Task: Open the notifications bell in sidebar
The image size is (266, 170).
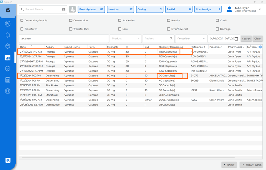Action: click(x=8, y=35)
